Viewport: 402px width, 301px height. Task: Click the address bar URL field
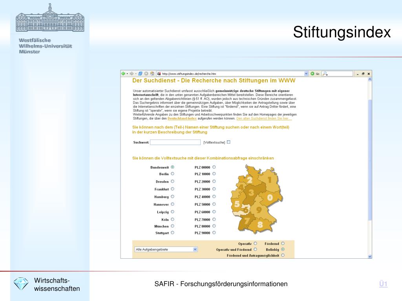coord(232,74)
